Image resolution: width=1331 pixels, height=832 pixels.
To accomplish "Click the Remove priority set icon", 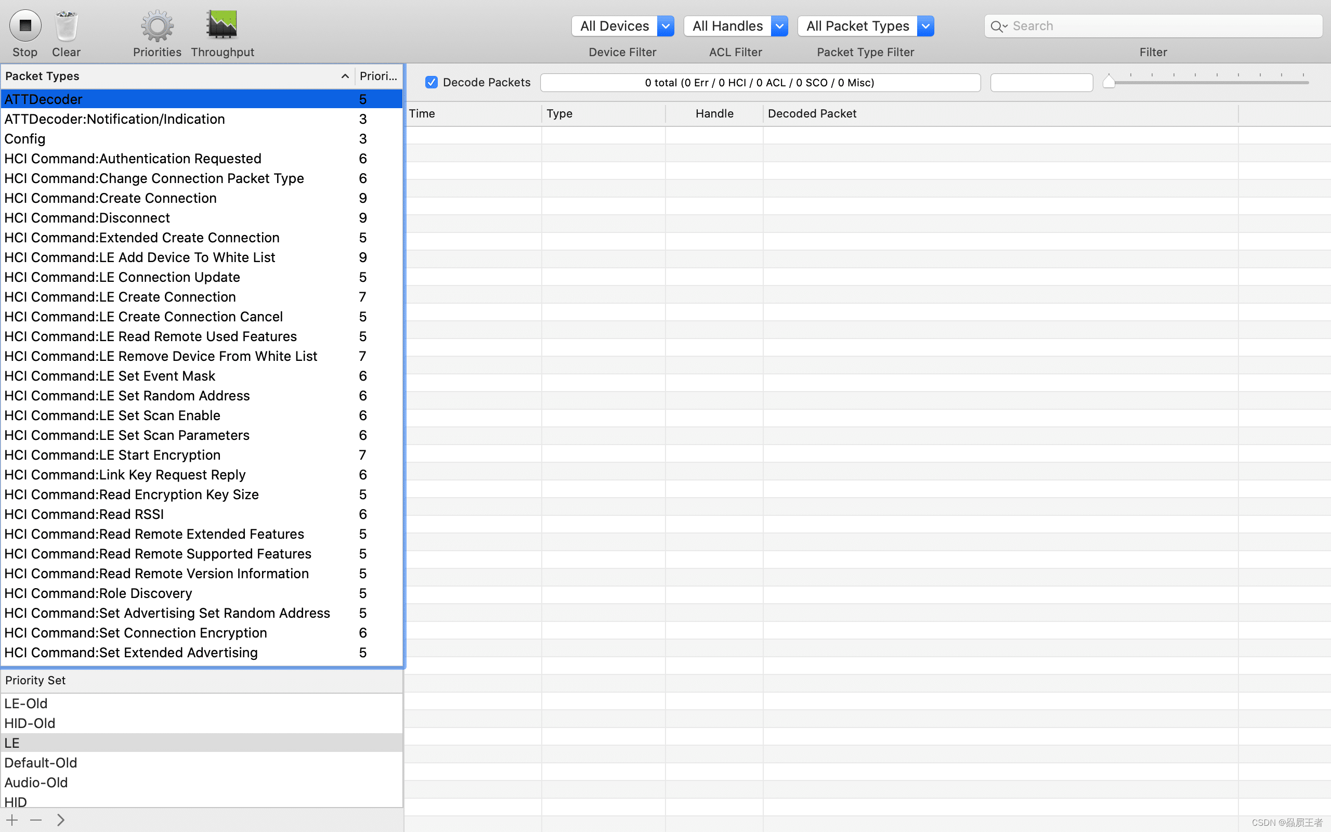I will tap(36, 820).
